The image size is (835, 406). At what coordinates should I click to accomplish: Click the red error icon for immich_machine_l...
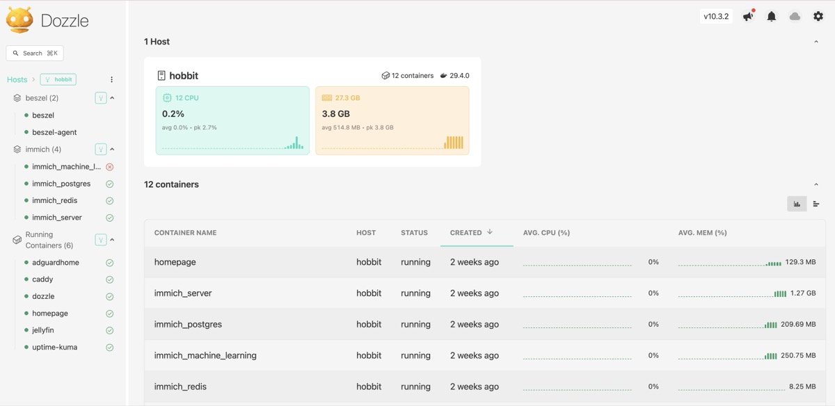pyautogui.click(x=109, y=167)
